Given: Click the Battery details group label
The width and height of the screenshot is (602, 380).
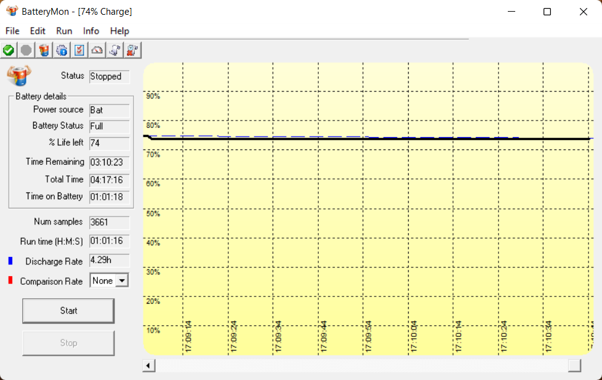Looking at the screenshot, I should click(x=41, y=97).
